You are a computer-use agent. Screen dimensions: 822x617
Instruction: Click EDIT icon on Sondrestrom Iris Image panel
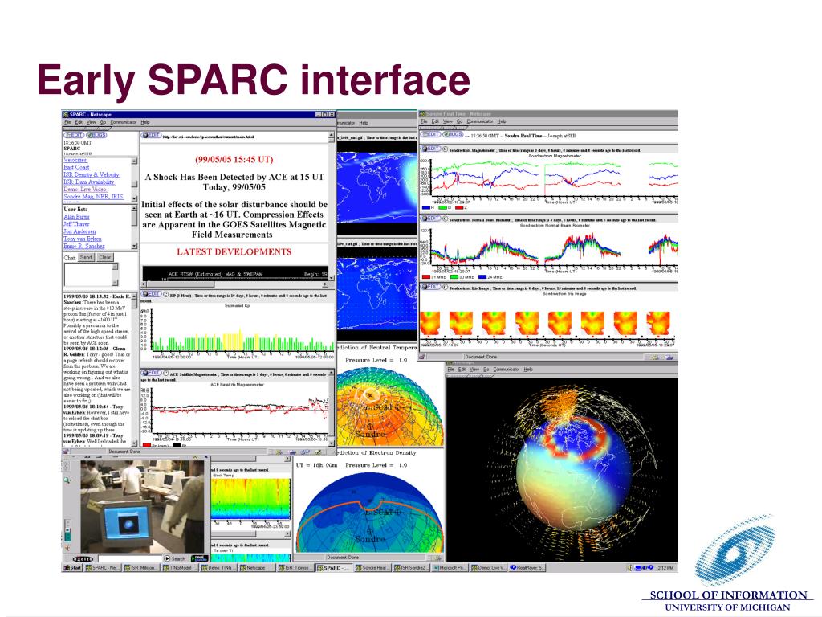point(431,287)
